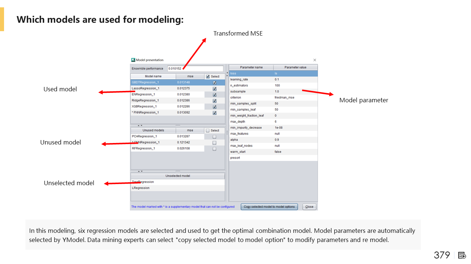The height and width of the screenshot is (264, 471).
Task: Click the Close button
Action: (x=309, y=207)
